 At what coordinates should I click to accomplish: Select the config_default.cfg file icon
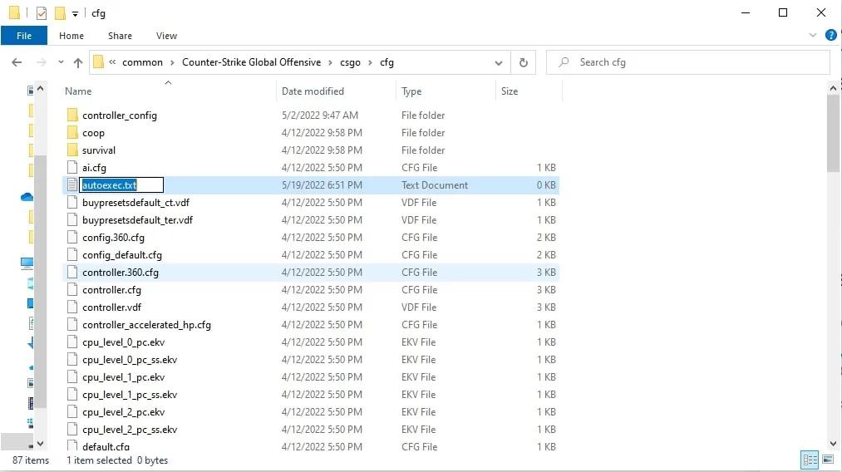72,254
